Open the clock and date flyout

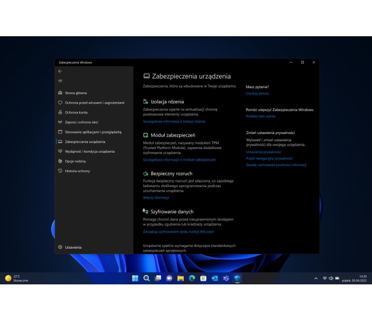pos(354,278)
